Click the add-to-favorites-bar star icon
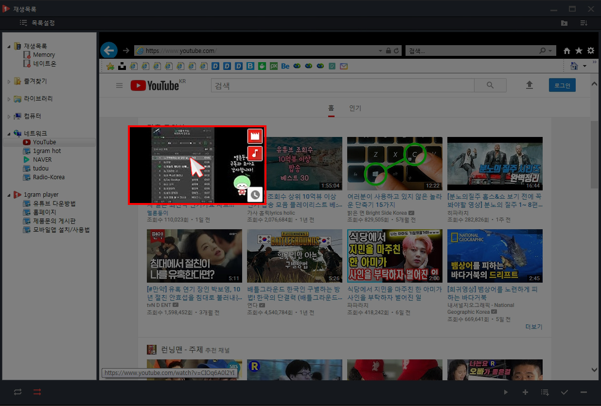Image resolution: width=601 pixels, height=406 pixels. tap(110, 66)
